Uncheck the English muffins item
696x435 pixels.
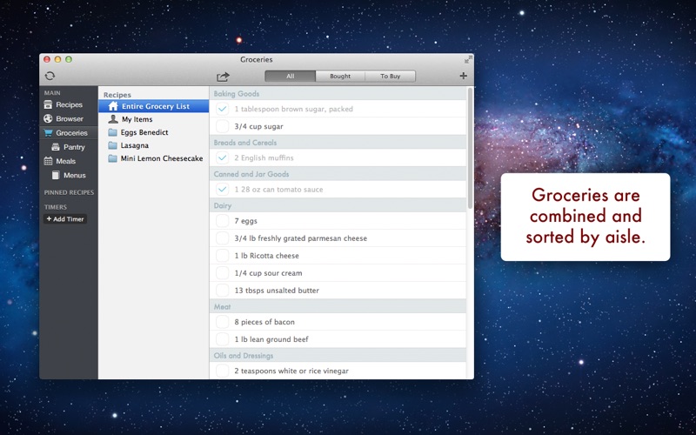pyautogui.click(x=222, y=158)
